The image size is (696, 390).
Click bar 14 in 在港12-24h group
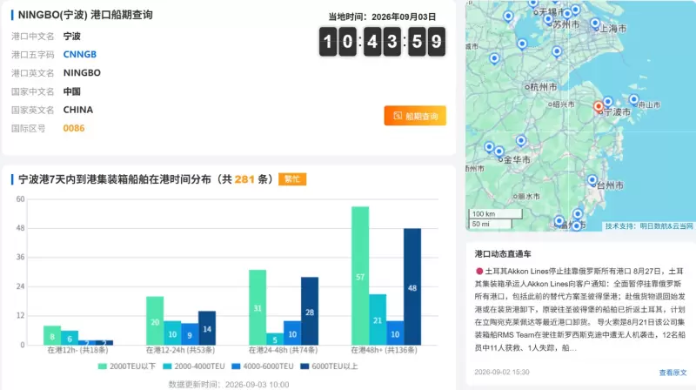tap(207, 328)
